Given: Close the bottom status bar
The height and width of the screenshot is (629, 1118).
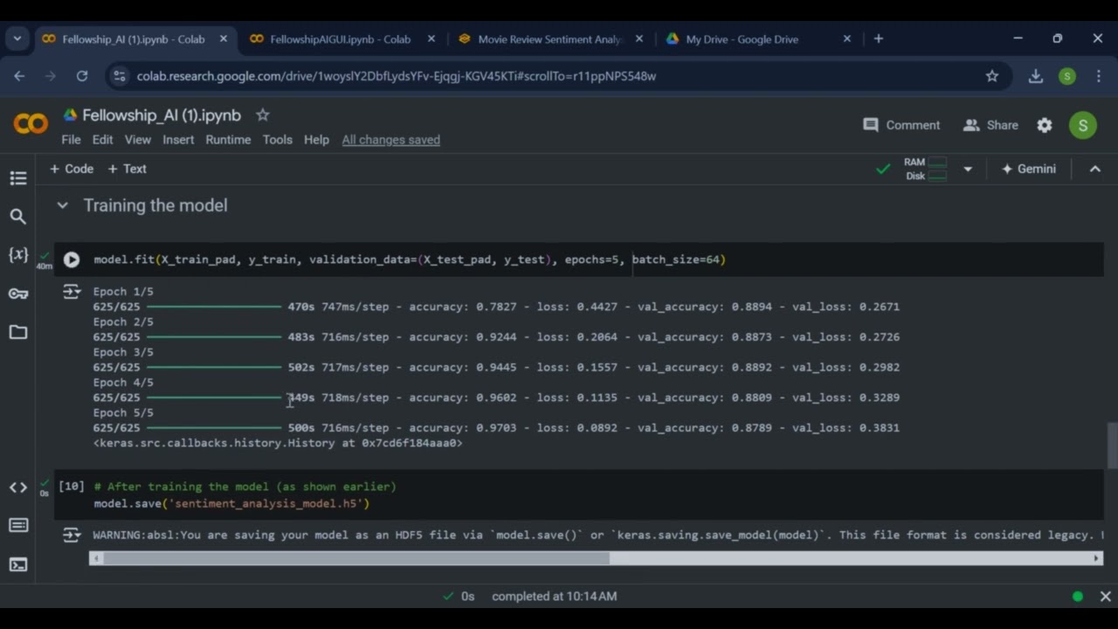Looking at the screenshot, I should 1105,597.
